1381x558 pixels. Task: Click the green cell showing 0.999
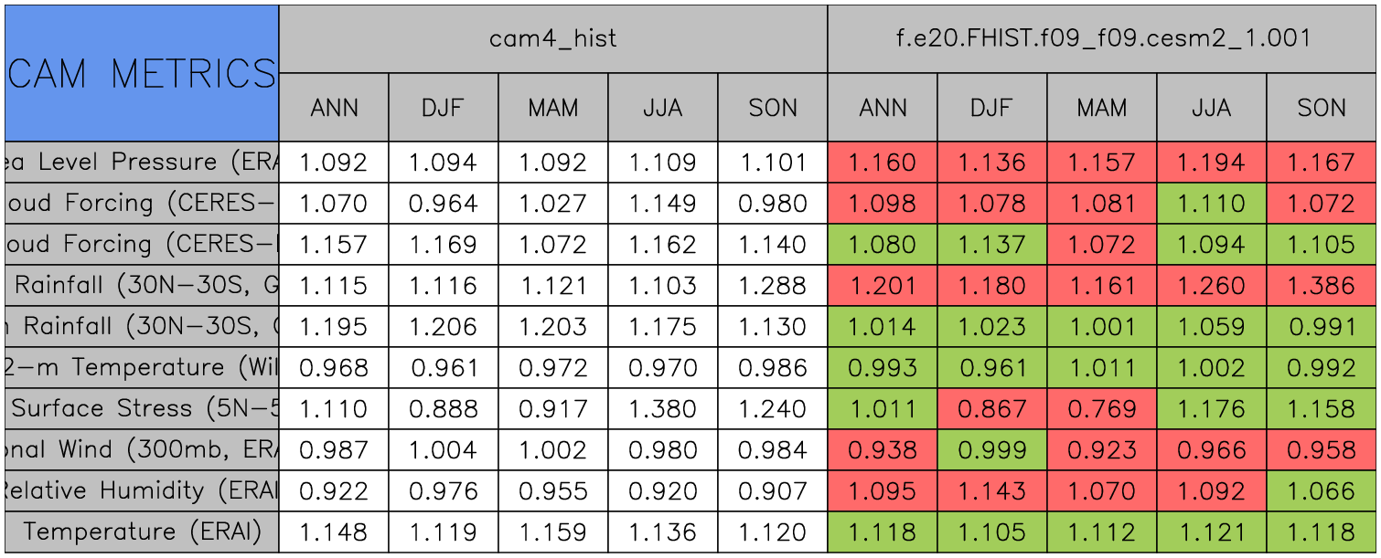992,450
